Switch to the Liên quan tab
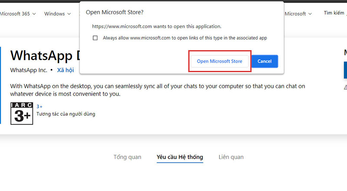The image size is (347, 191). 231,157
